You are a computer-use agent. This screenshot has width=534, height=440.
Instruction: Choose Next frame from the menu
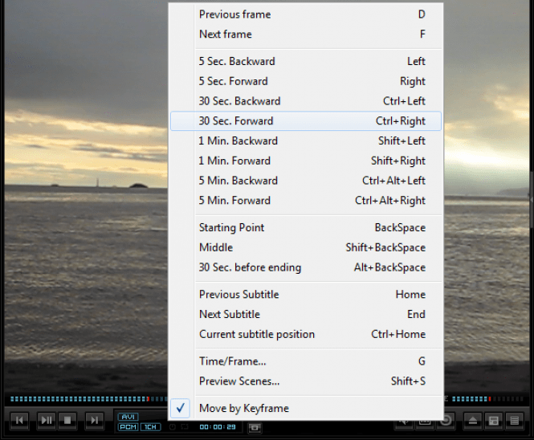pyautogui.click(x=306, y=34)
